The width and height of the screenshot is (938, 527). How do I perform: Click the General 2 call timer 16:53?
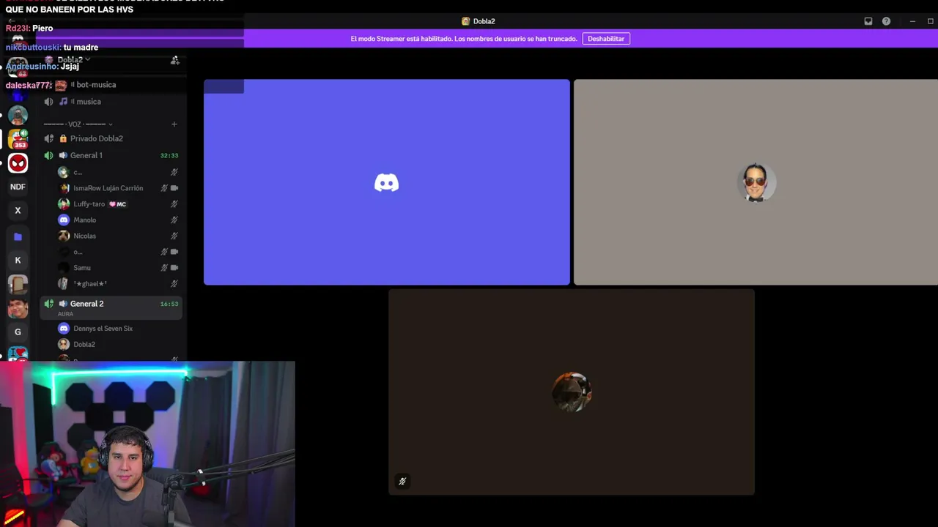coord(169,304)
